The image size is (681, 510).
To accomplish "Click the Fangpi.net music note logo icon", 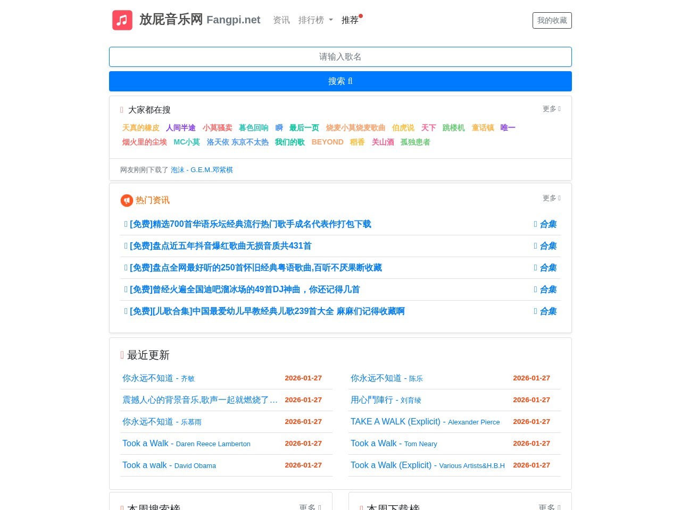I will click(122, 20).
